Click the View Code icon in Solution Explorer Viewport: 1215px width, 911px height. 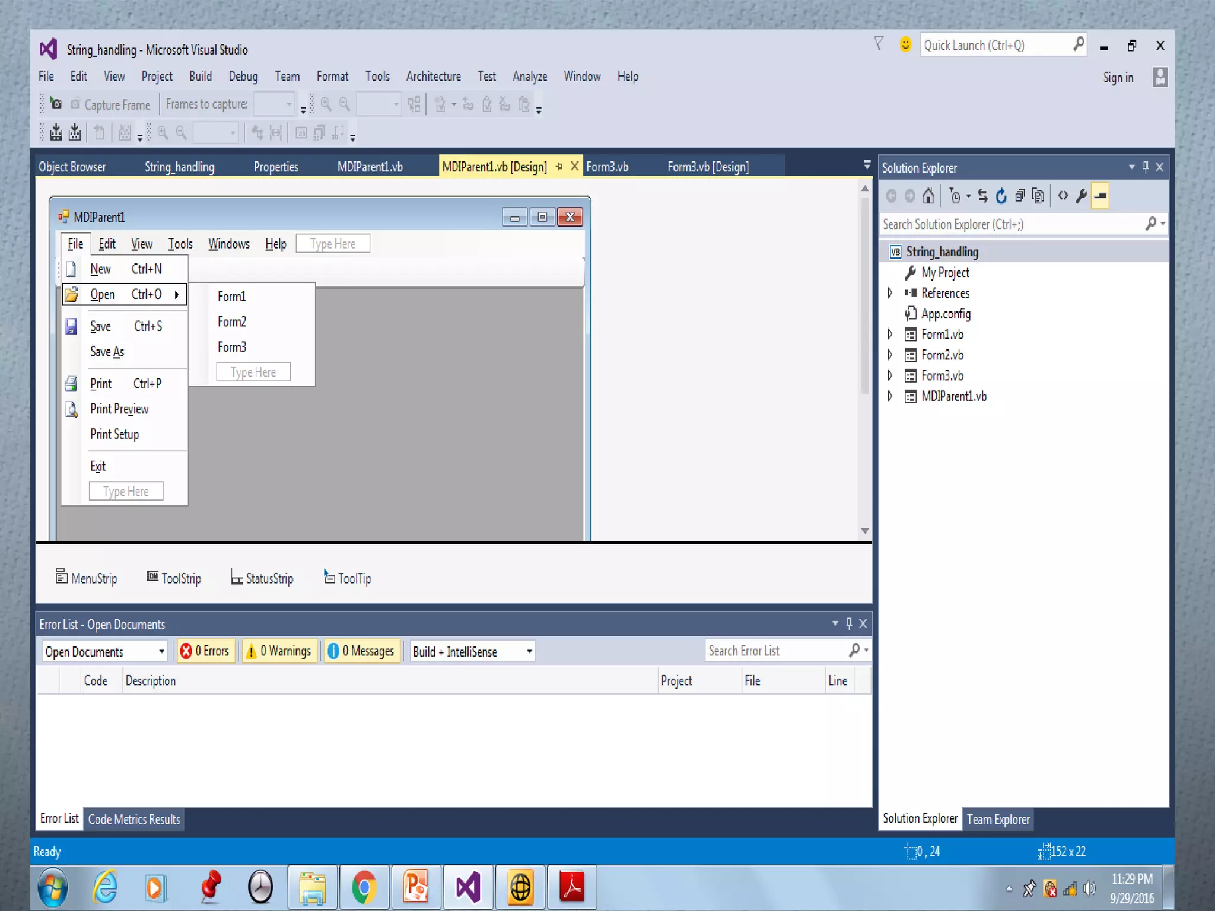(x=1063, y=196)
